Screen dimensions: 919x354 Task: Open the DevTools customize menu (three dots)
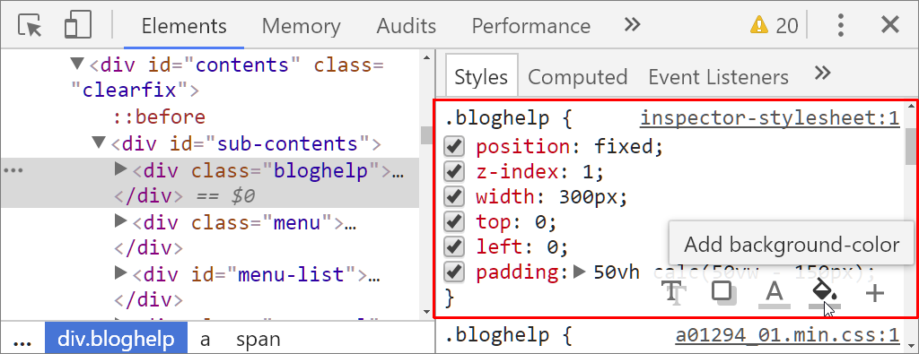click(x=840, y=25)
